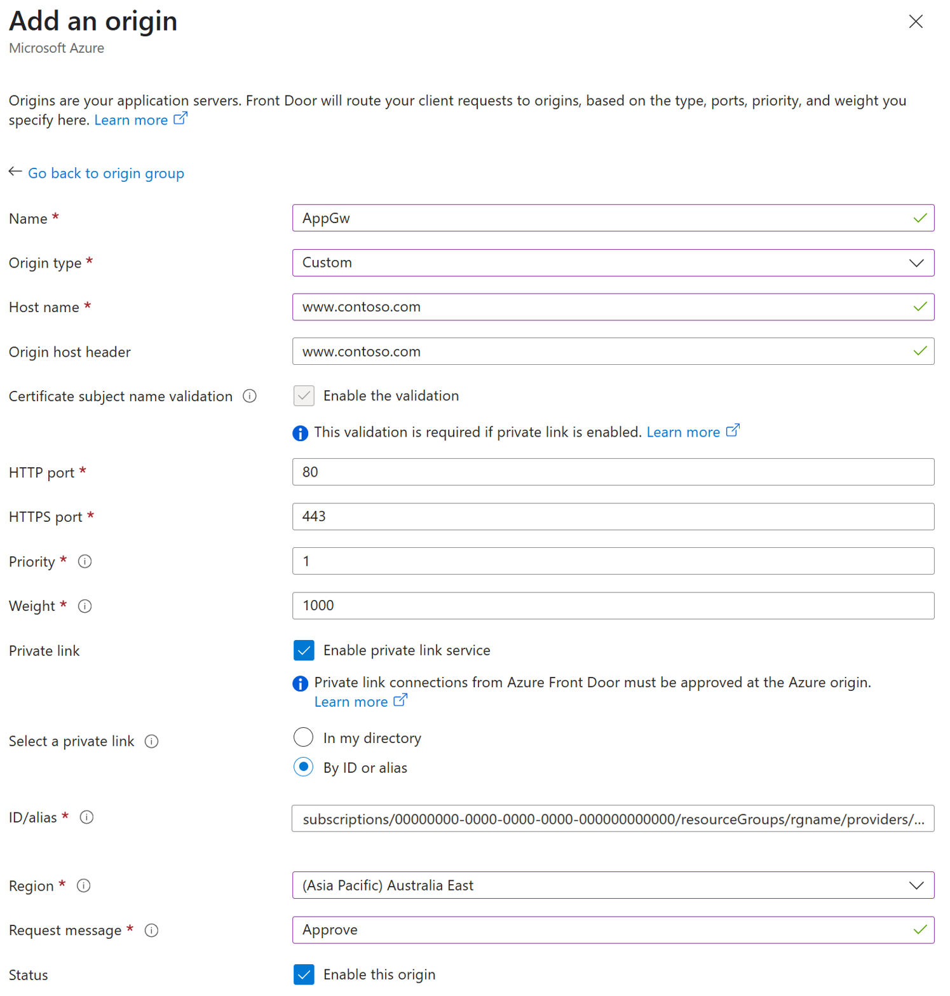
Task: Open the Origin type dropdown
Action: pyautogui.click(x=613, y=263)
